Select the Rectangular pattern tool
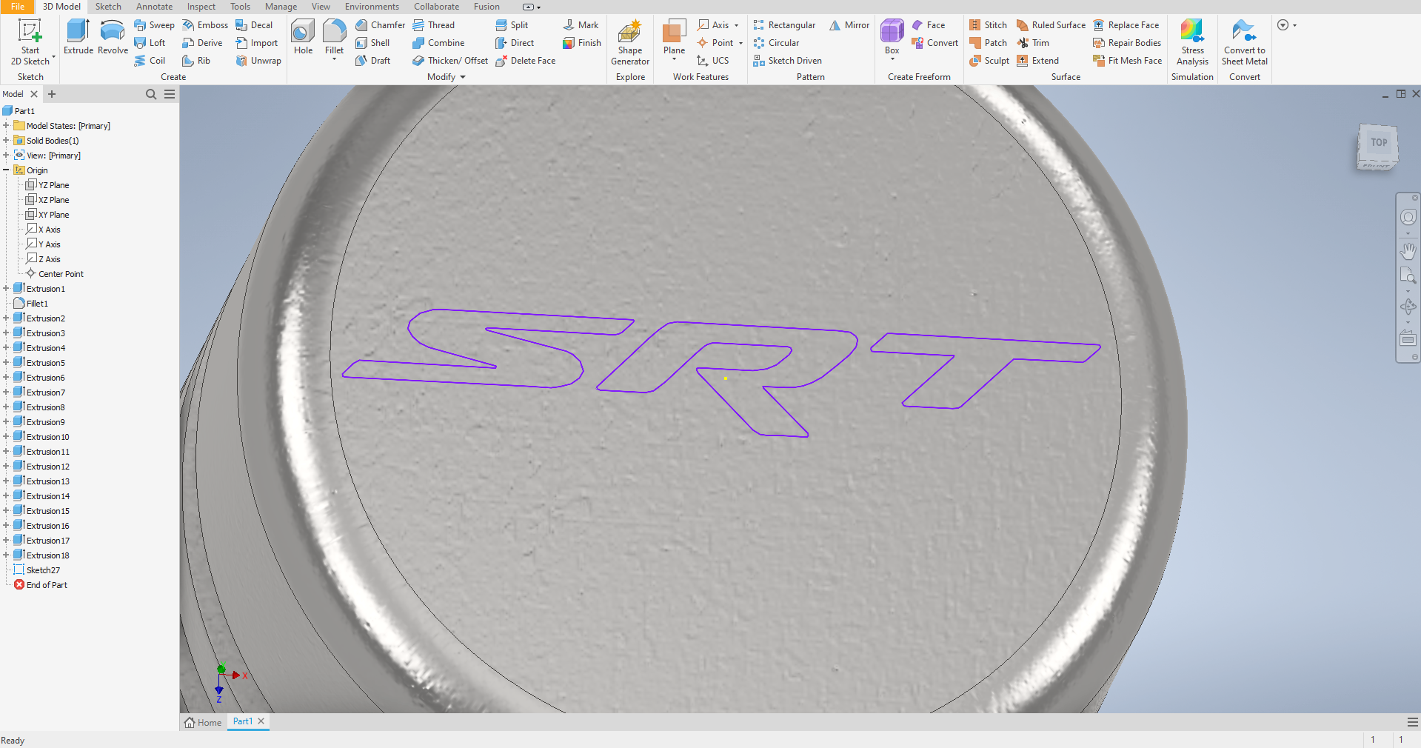The height and width of the screenshot is (748, 1421). click(x=784, y=25)
